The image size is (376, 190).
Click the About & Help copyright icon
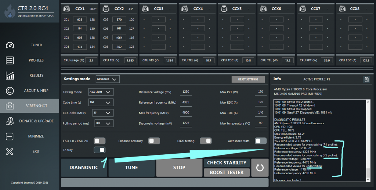click(10, 91)
